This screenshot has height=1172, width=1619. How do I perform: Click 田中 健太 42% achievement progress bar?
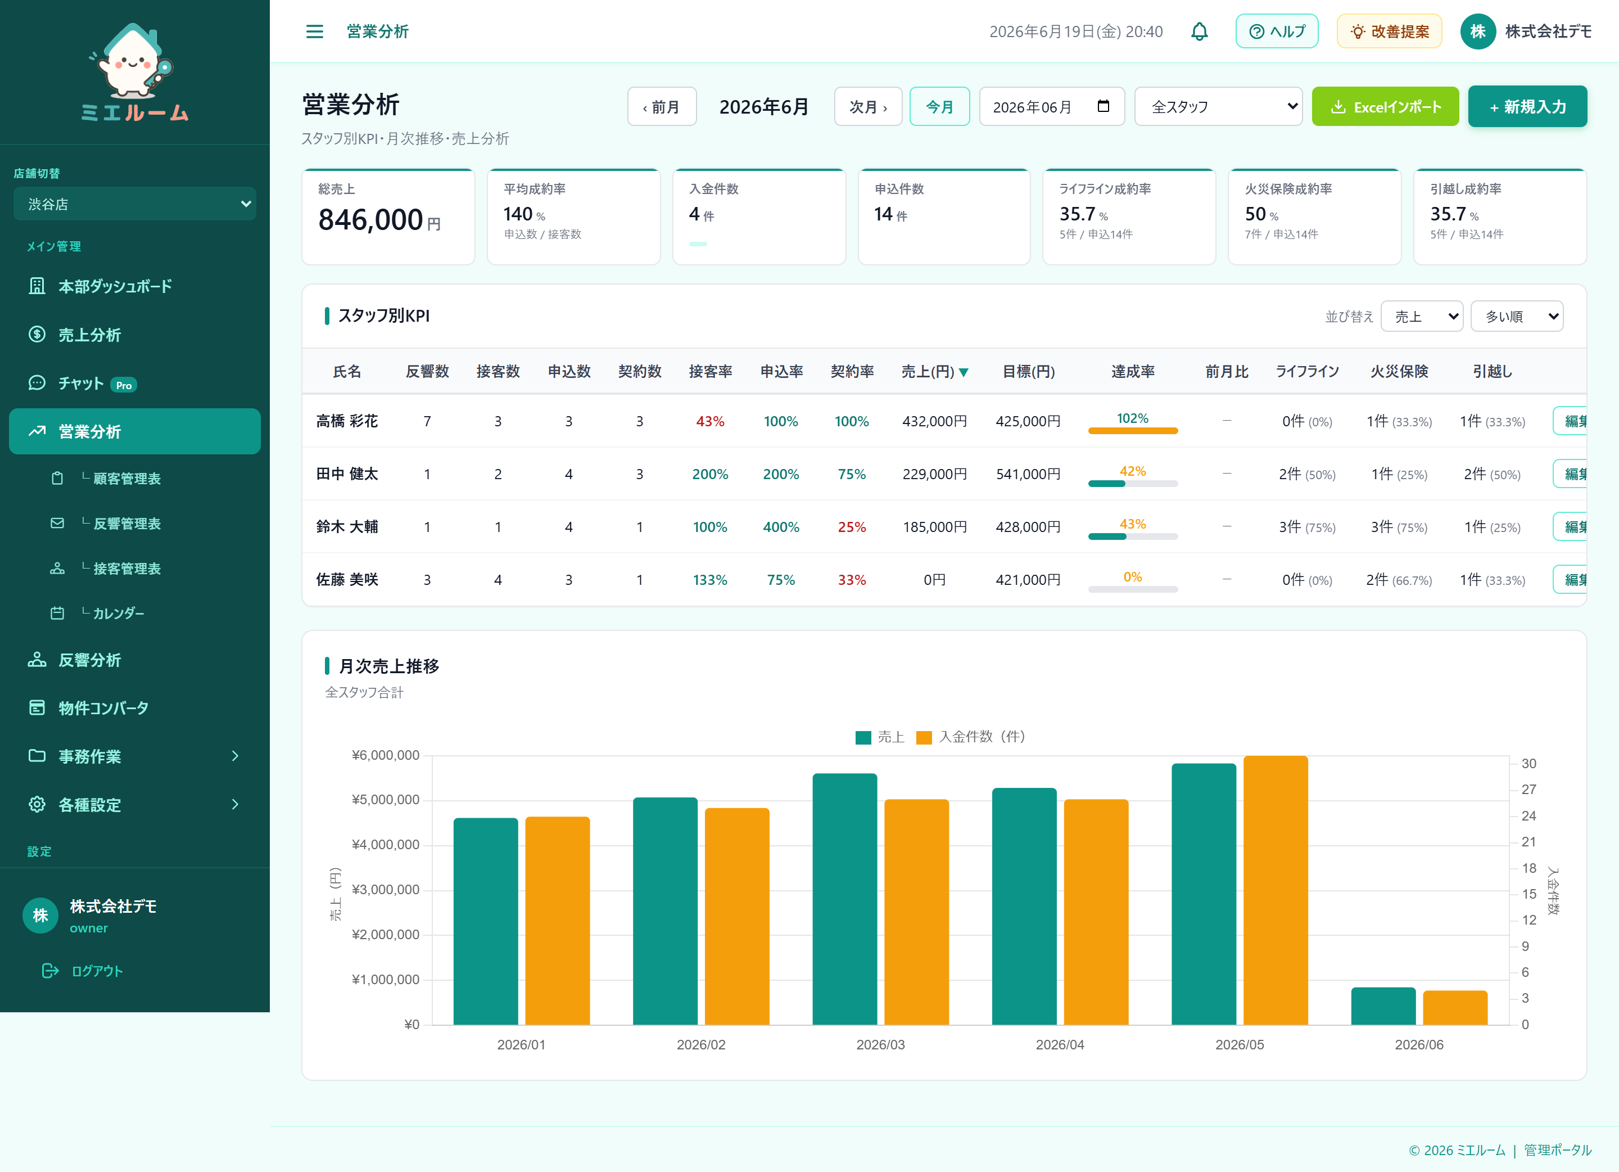(1133, 484)
